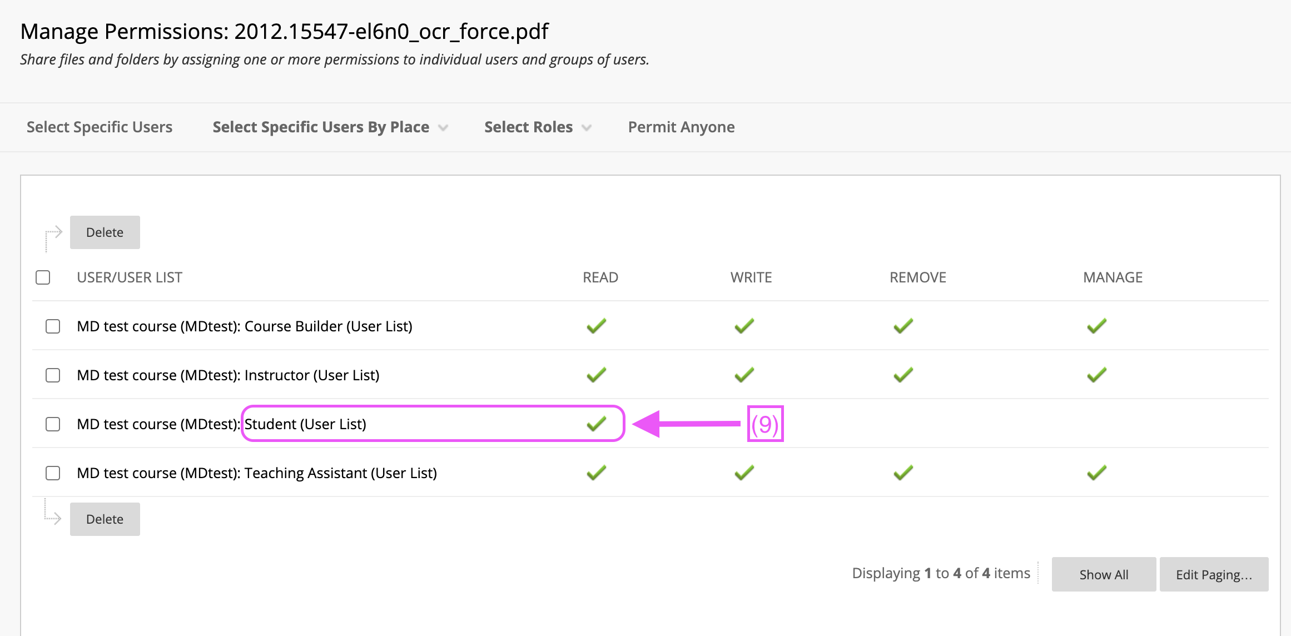Open Select Specific Users menu item

coord(100,127)
